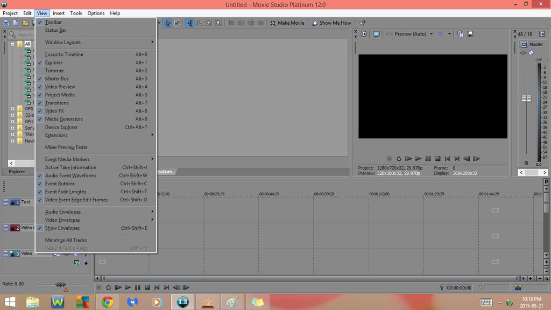Toggle Loop Playback in the preview transport

399,159
